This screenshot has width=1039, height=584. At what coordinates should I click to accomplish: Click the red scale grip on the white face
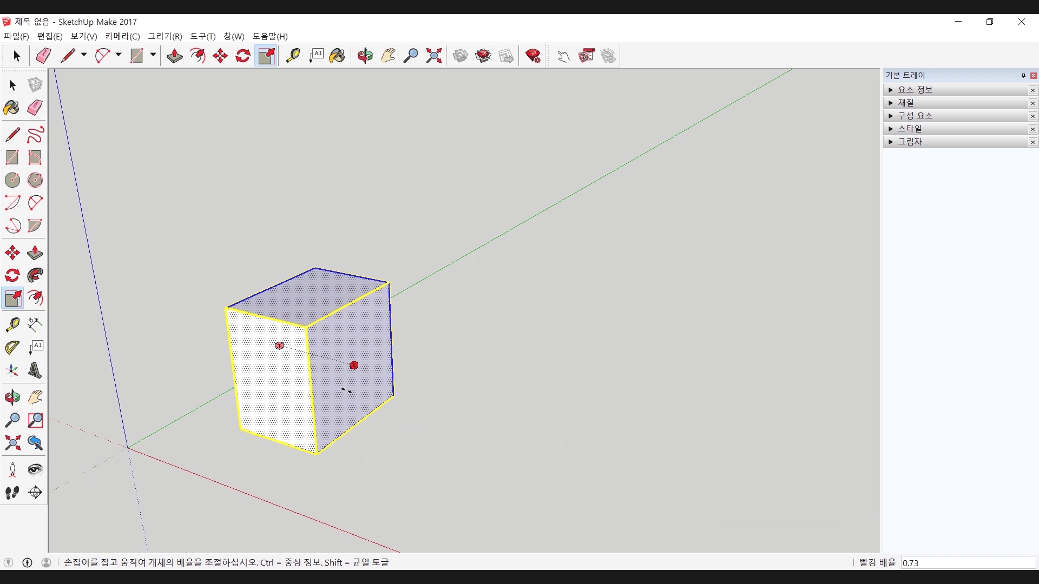click(x=279, y=346)
